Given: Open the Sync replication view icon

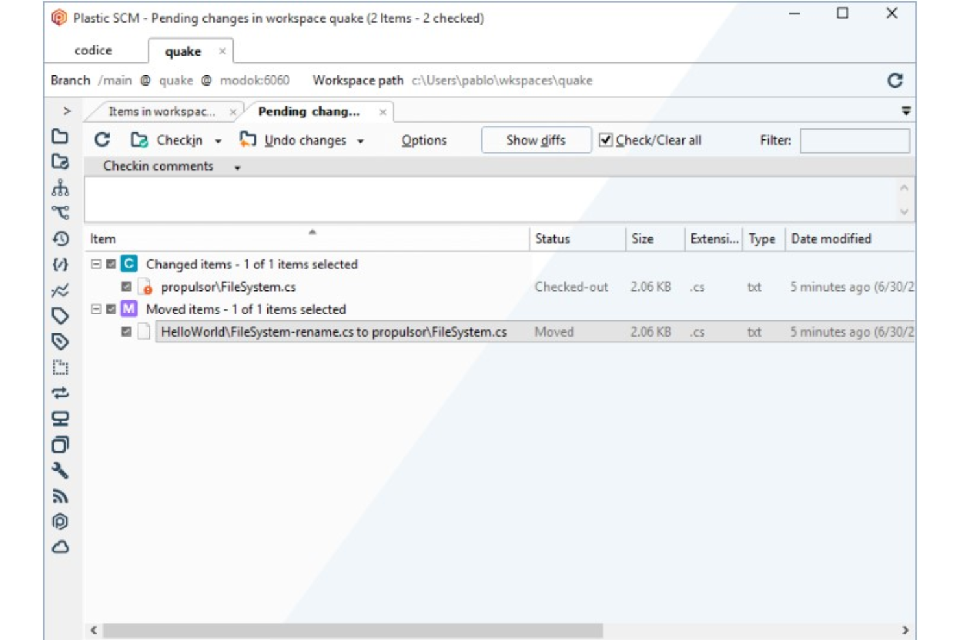Looking at the screenshot, I should point(62,392).
